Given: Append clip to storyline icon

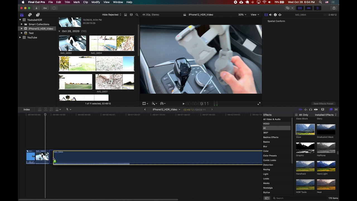Looking at the screenshot, I should point(51,109).
